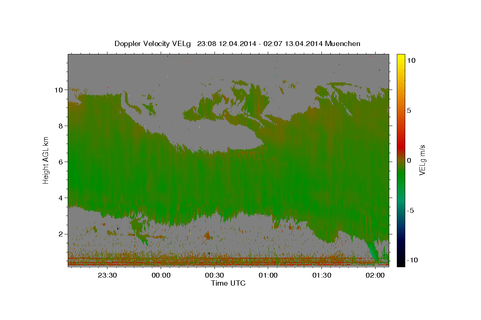Click the height tick label 2
The height and width of the screenshot is (320, 481).
(x=61, y=234)
